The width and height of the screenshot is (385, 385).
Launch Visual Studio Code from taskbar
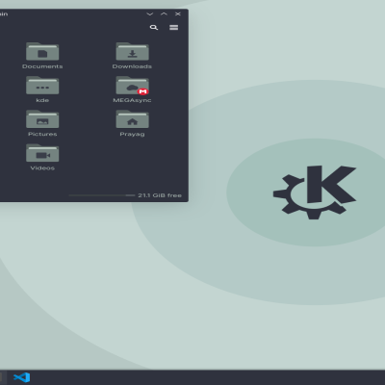click(22, 377)
